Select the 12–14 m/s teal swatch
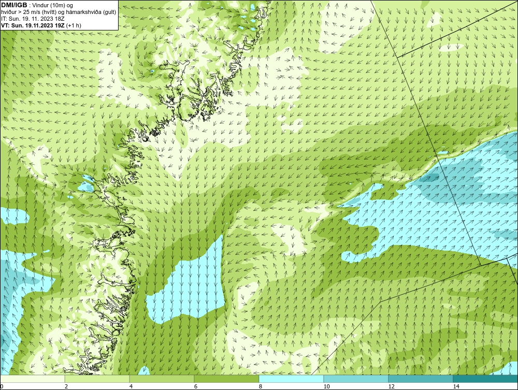The width and height of the screenshot is (518, 390). 421,379
